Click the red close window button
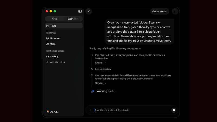Viewport: 217px width, 122px height. 47,11
